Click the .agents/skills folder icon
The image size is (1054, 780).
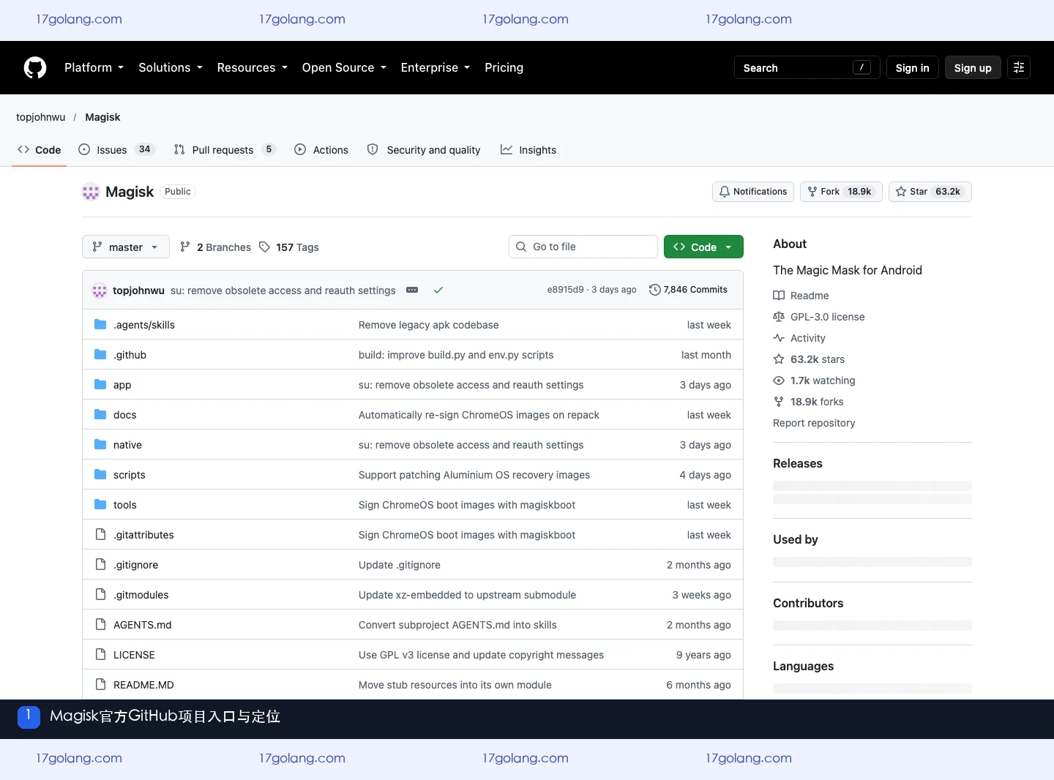(100, 325)
